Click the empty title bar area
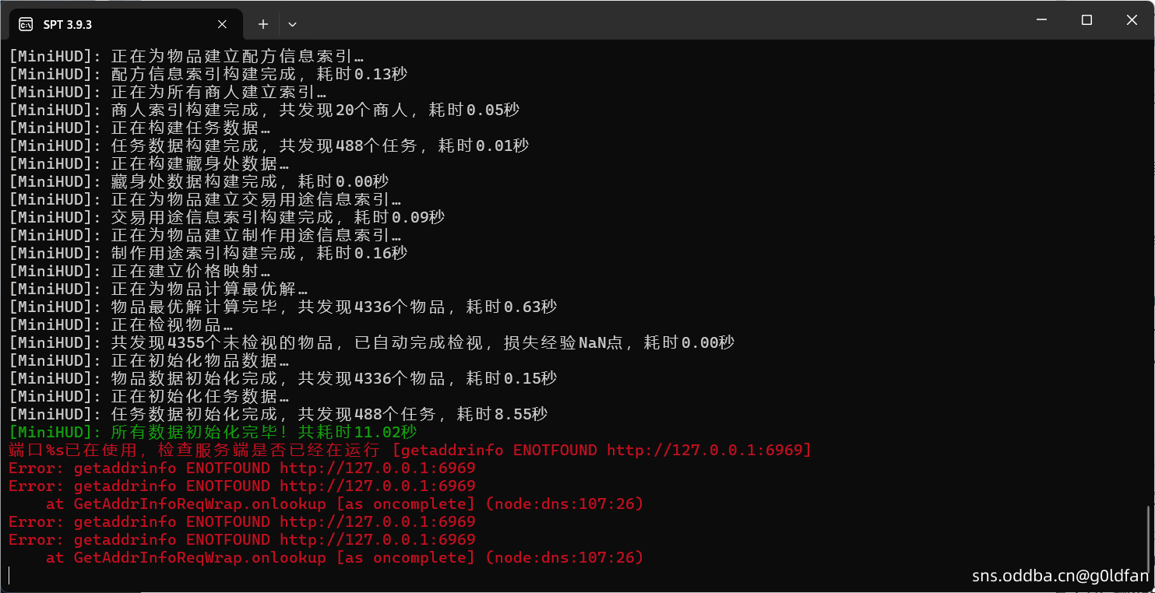 pyautogui.click(x=623, y=20)
